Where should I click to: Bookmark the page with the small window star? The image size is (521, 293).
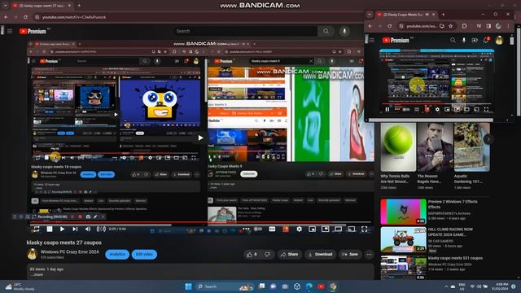(x=450, y=26)
